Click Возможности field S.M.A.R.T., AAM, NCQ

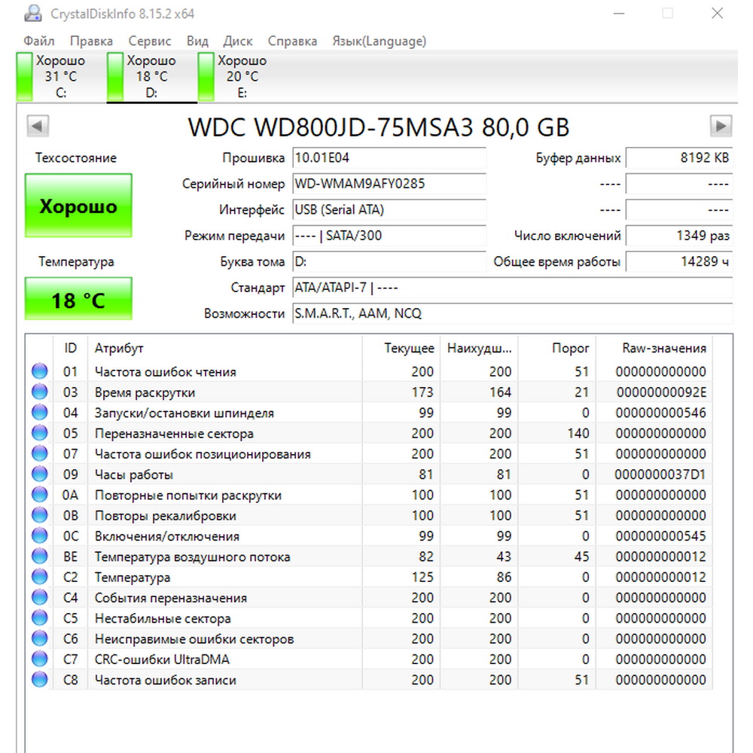click(x=512, y=313)
